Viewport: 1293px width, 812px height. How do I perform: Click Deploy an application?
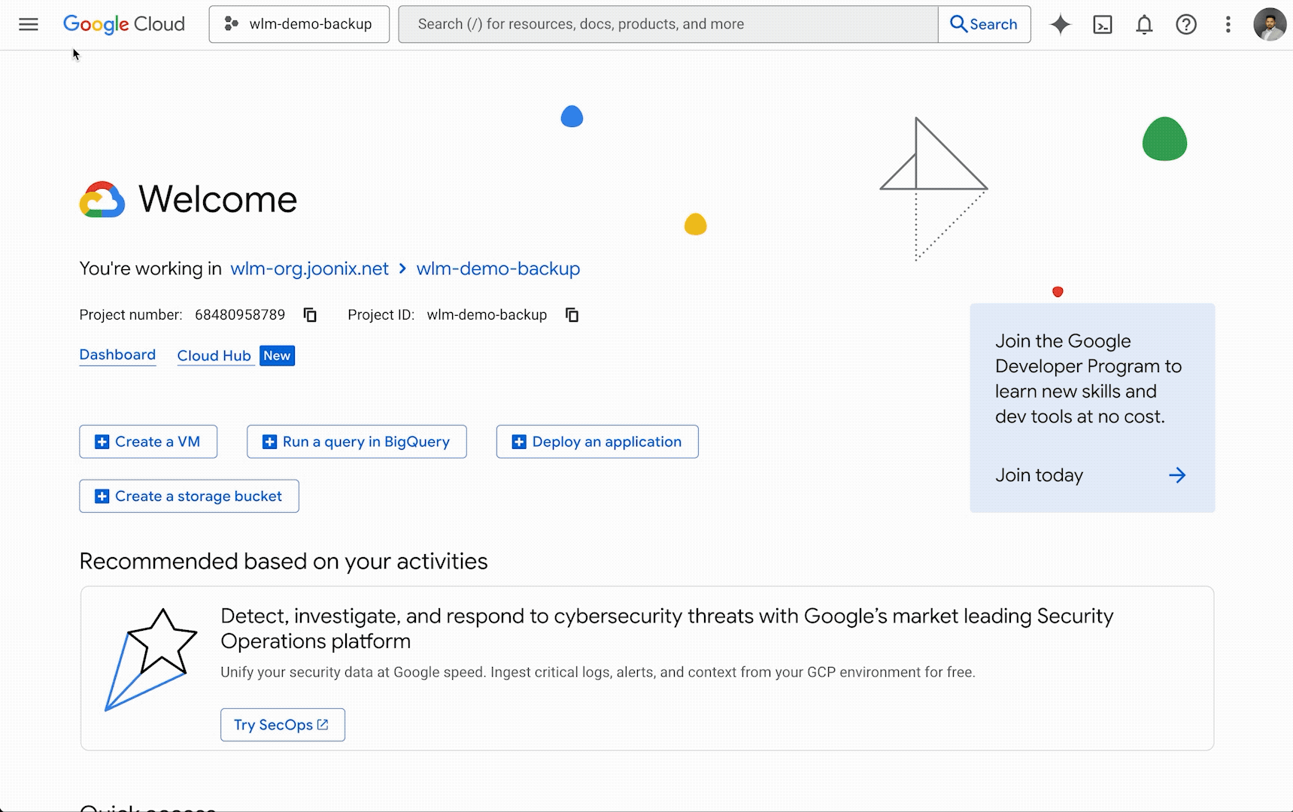click(x=596, y=441)
